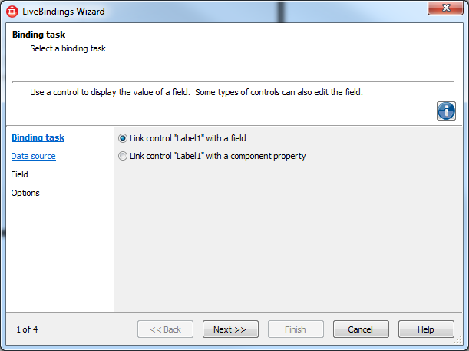The width and height of the screenshot is (469, 351).
Task: Click the Field step in the sidebar
Action: pos(19,174)
